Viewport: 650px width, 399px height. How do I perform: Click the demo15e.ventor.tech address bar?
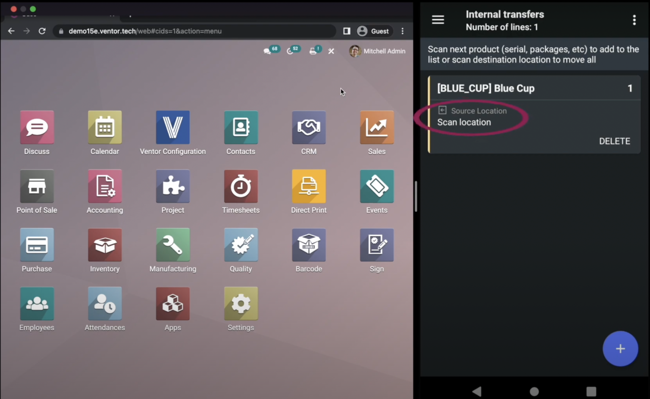coord(194,31)
